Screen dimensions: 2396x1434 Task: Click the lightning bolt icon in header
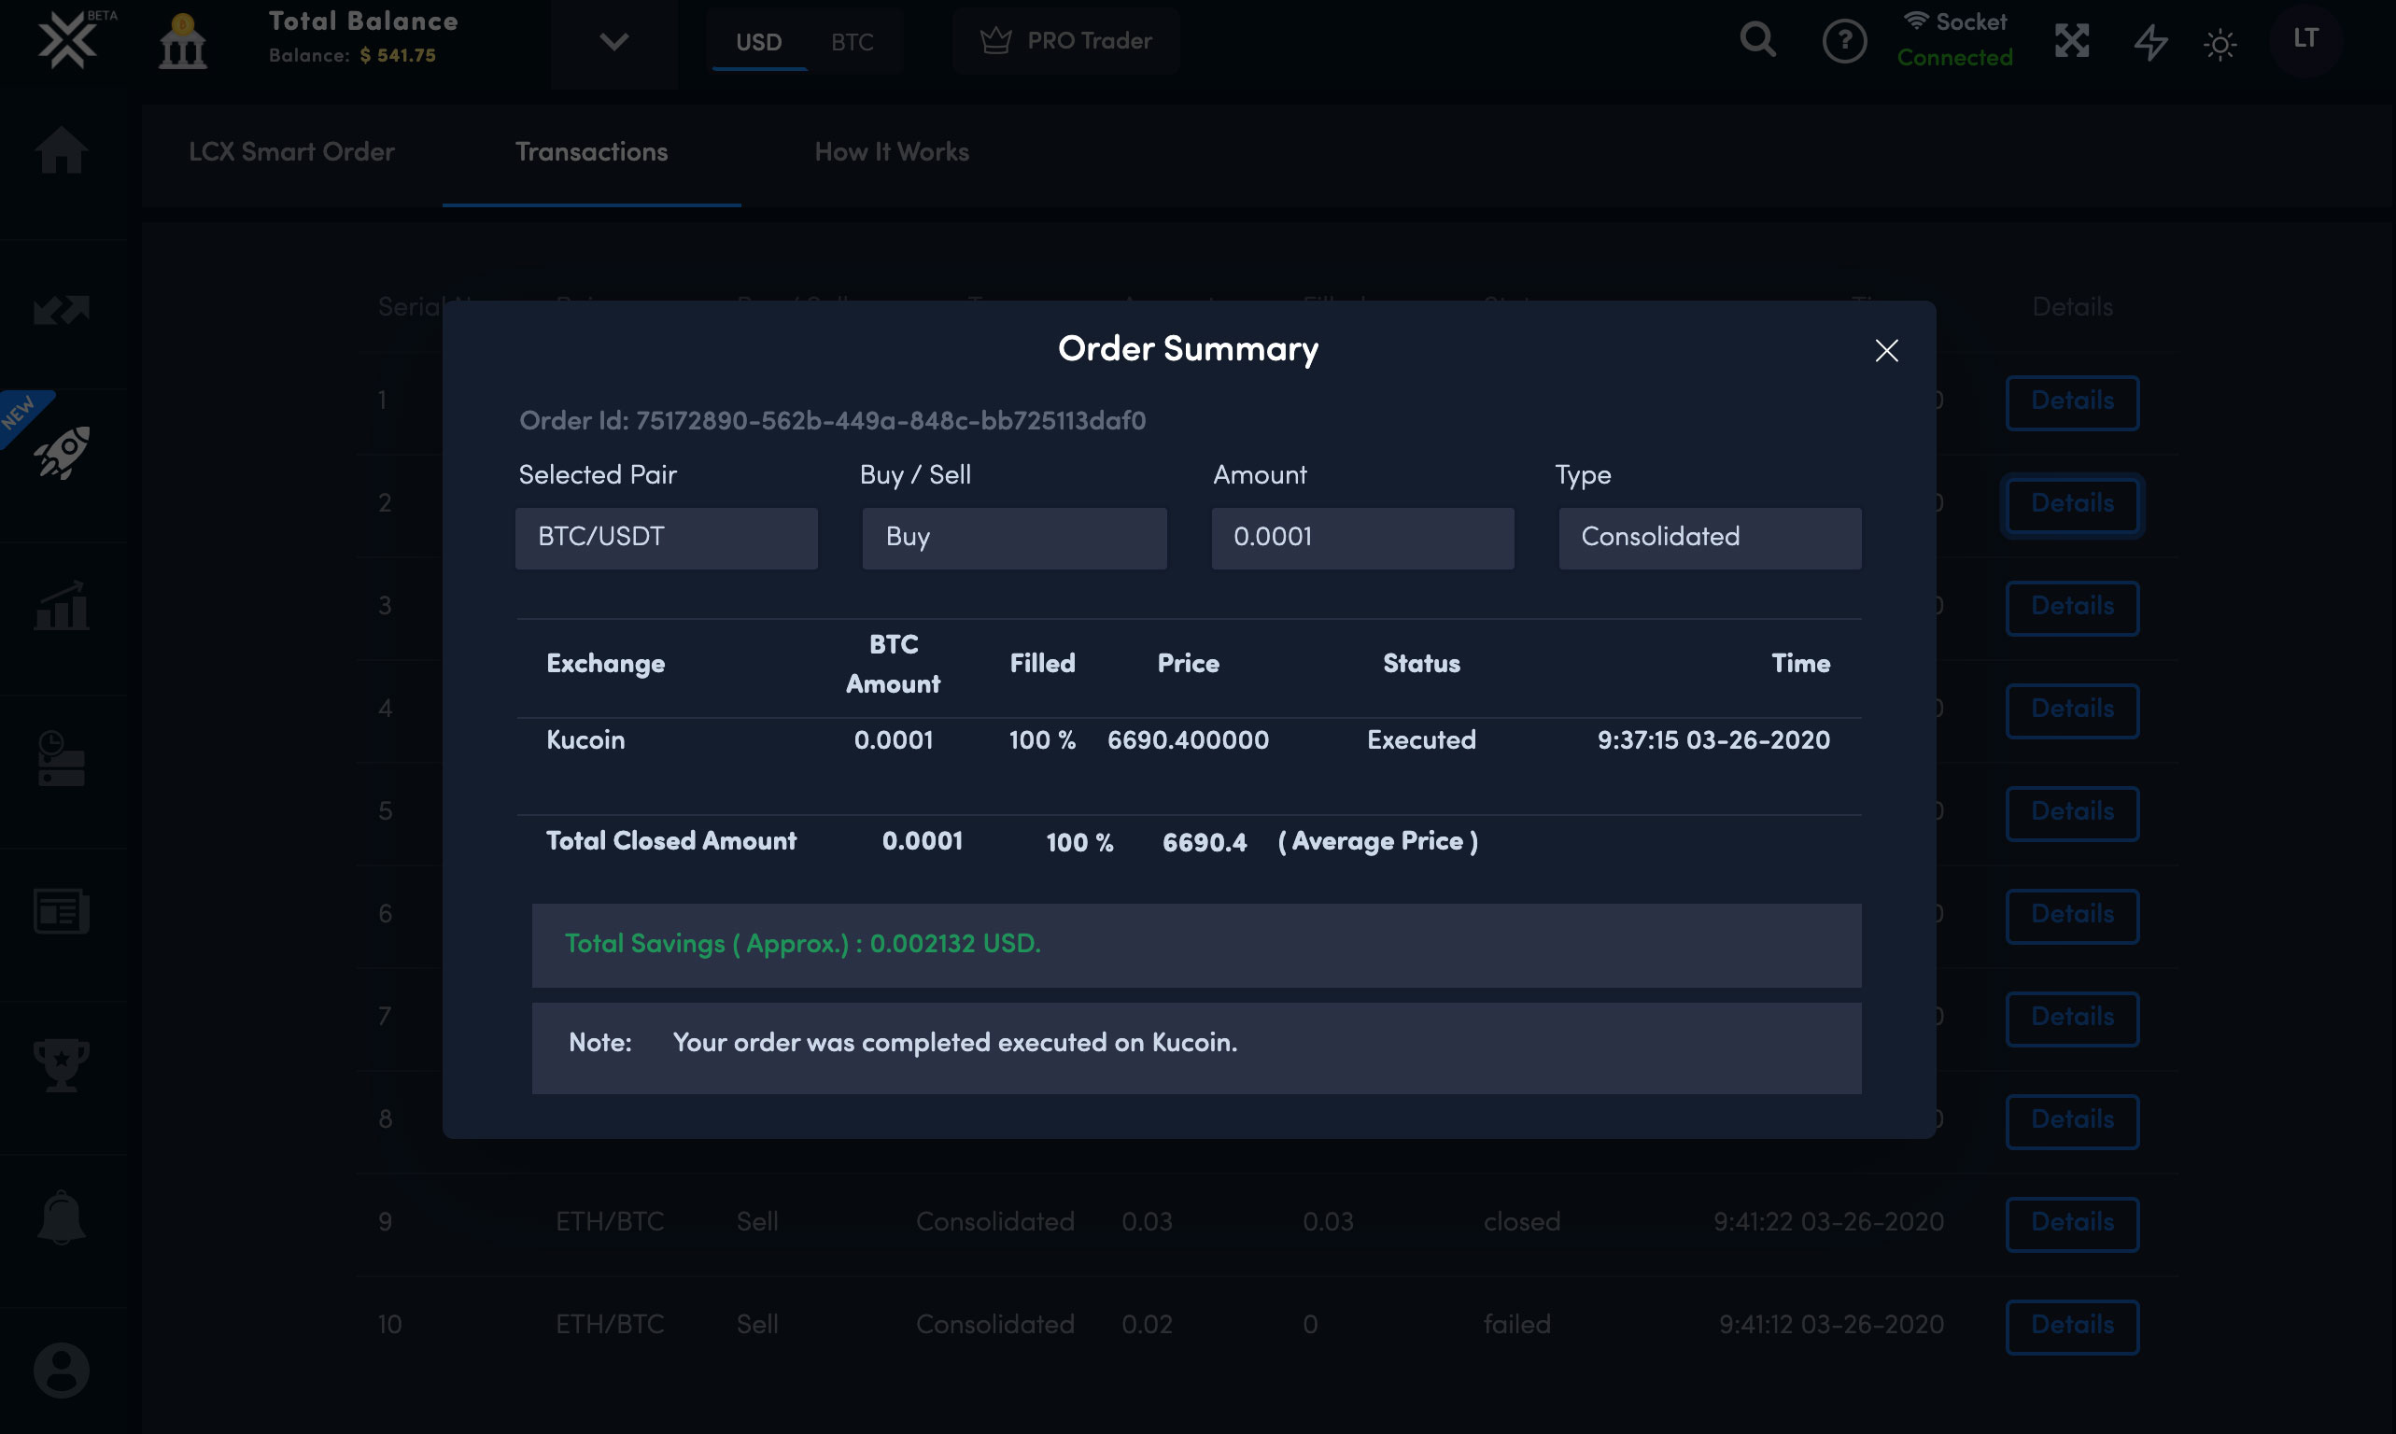(2149, 42)
